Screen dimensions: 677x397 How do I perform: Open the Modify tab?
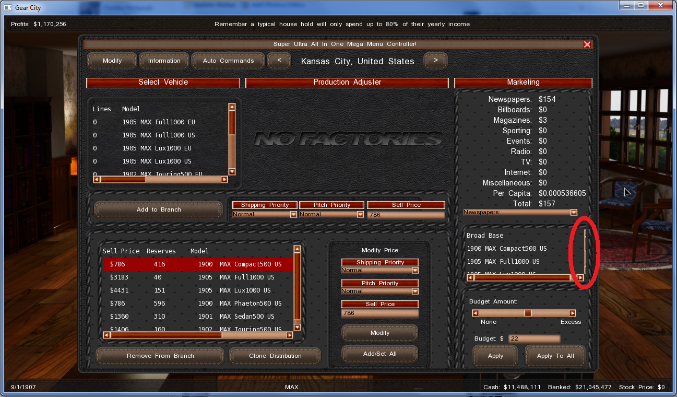pos(112,61)
